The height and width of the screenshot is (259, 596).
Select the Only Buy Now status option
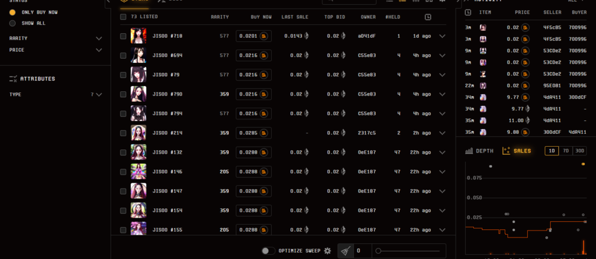point(13,12)
